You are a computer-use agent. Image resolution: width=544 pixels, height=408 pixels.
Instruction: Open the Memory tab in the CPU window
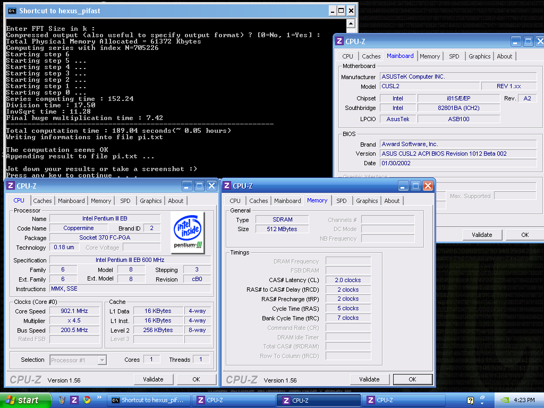tap(100, 201)
